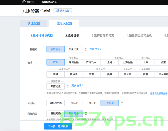Image resolution: width=168 pixels, height=131 pixels.
Task: Select 私有网络 network type
Action: tap(74, 113)
